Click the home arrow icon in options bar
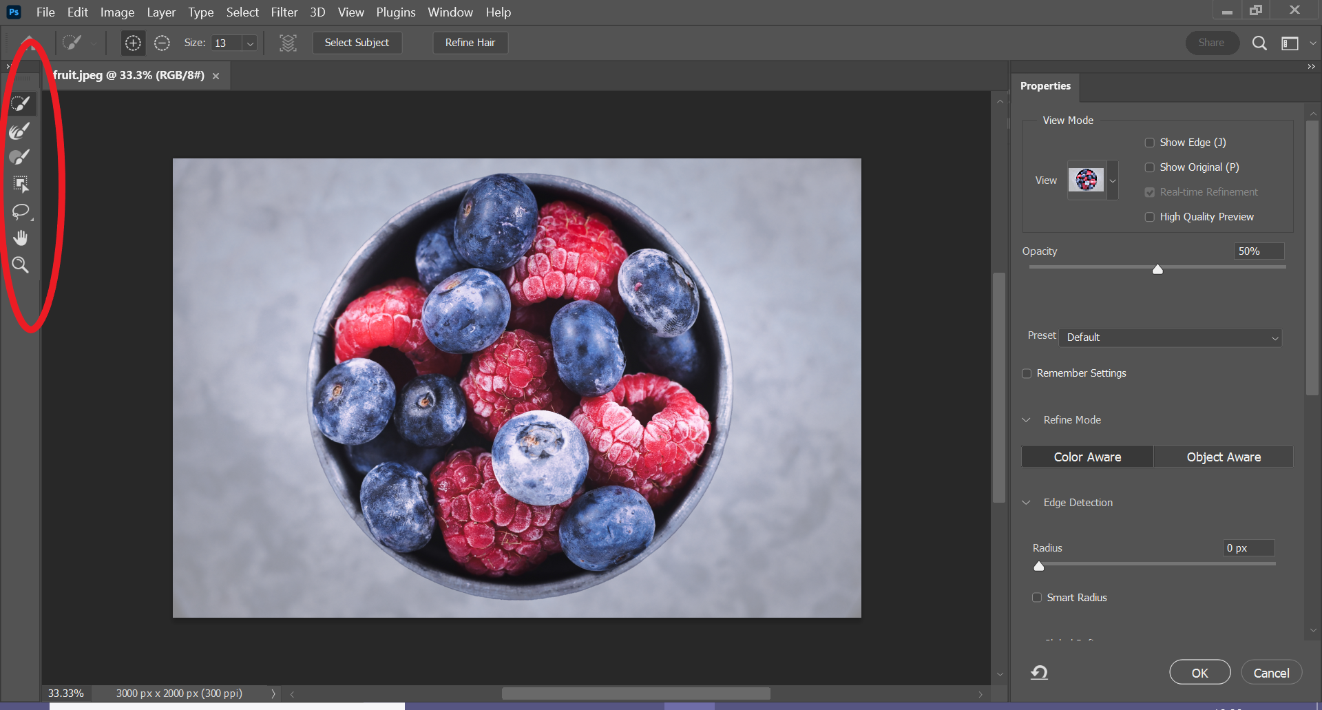This screenshot has width=1322, height=710. click(28, 43)
